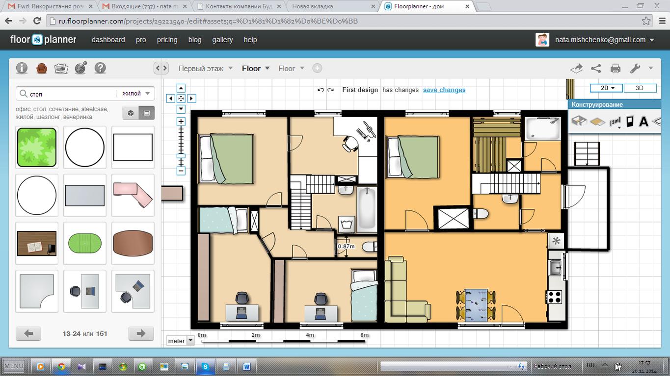Pan the plan view right

coord(191,99)
